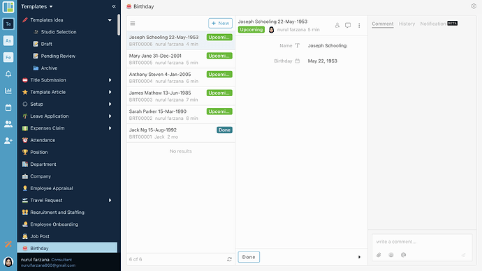
Task: Open the team members icon
Action: coord(8,124)
